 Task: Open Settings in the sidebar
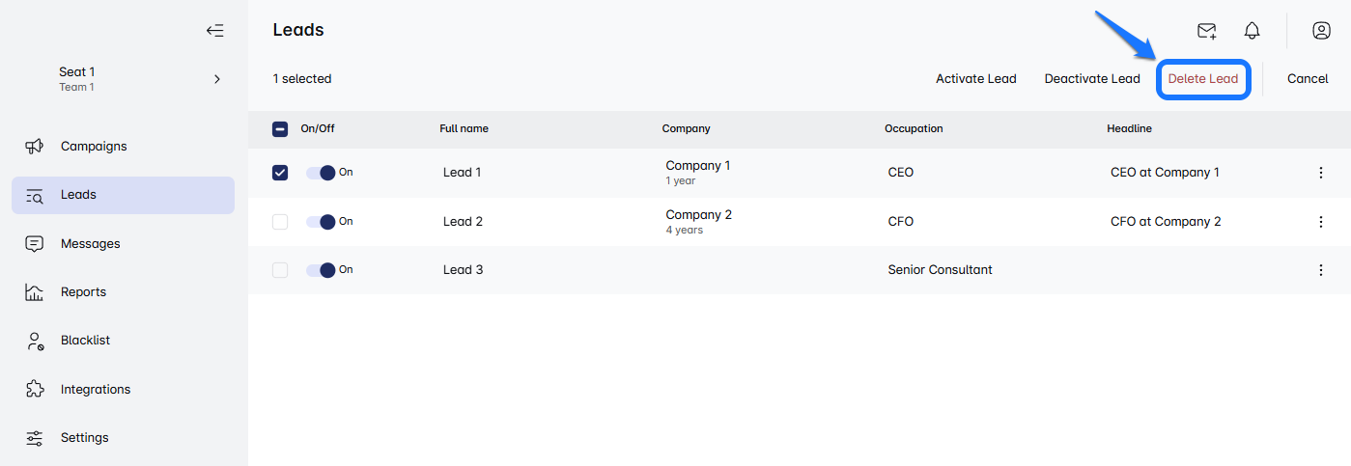click(84, 438)
